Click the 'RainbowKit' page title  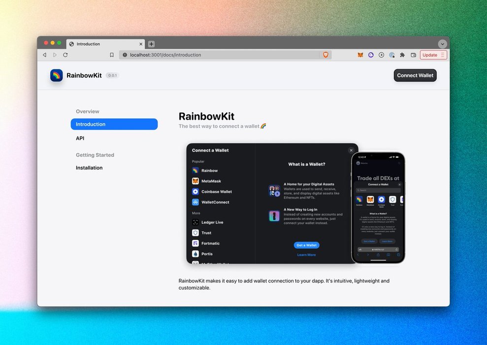pos(206,116)
